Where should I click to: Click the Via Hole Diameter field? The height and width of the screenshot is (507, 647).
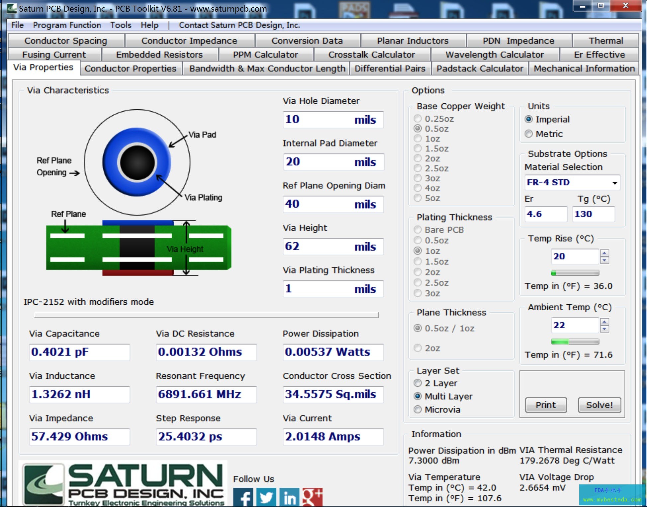tap(333, 120)
